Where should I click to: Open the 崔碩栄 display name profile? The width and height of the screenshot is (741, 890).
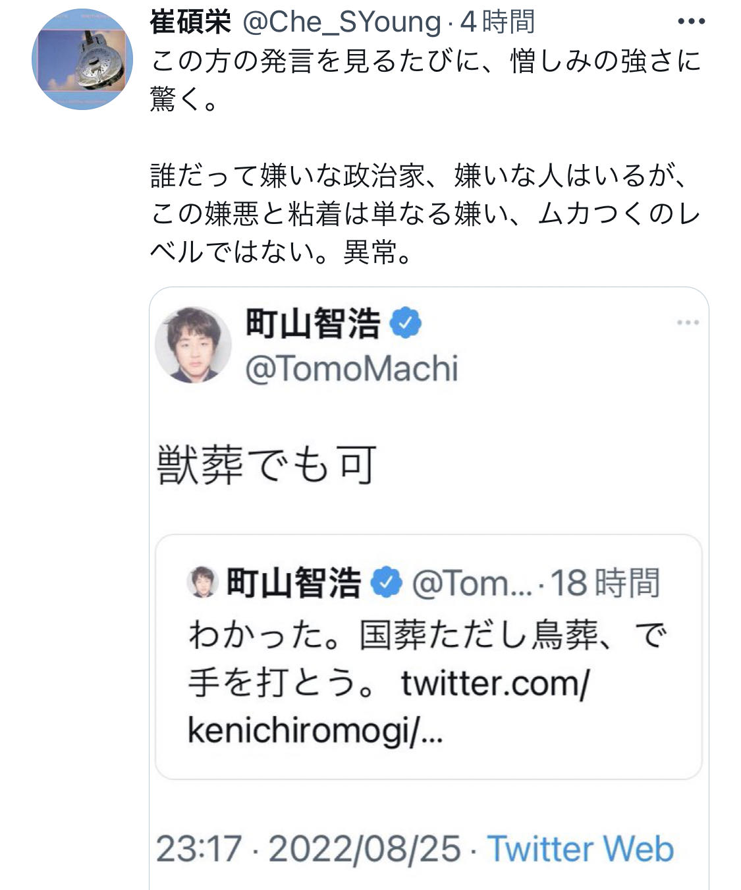(190, 22)
